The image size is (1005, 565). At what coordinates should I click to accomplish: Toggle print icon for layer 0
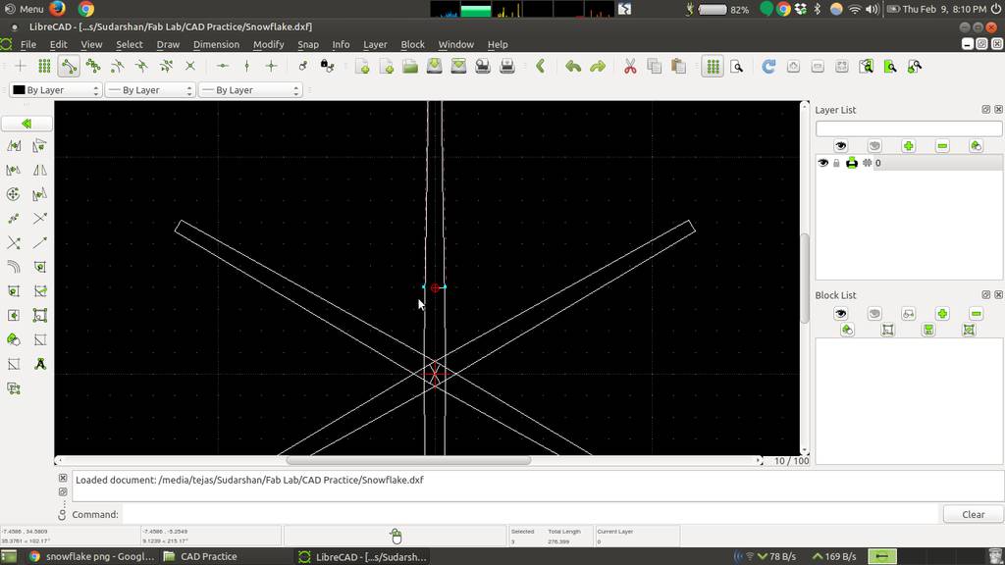pos(852,163)
